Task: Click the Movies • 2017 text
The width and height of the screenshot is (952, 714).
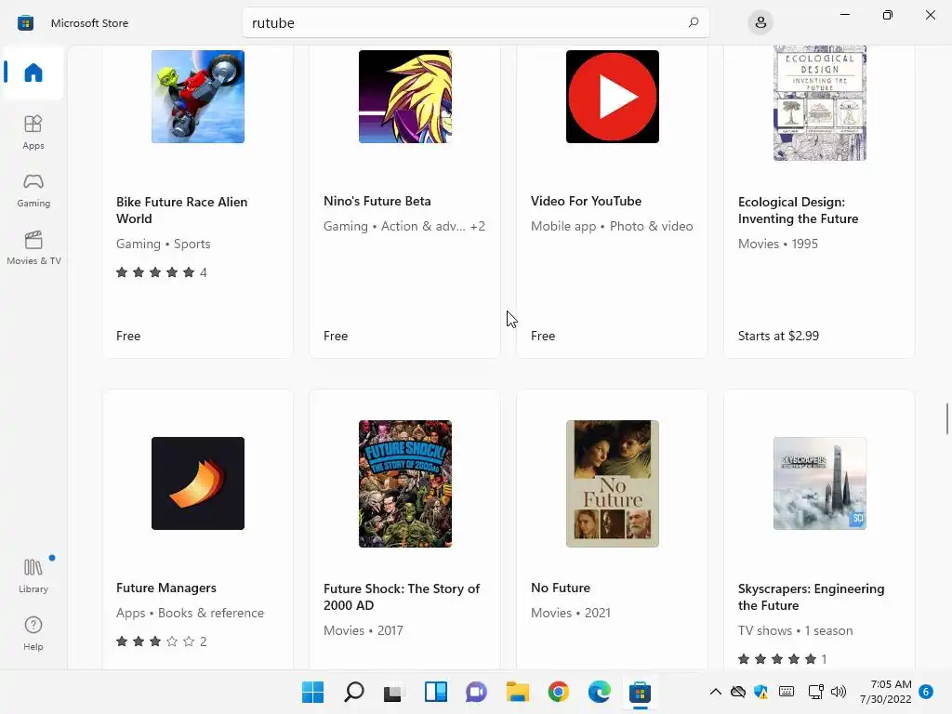Action: tap(364, 631)
